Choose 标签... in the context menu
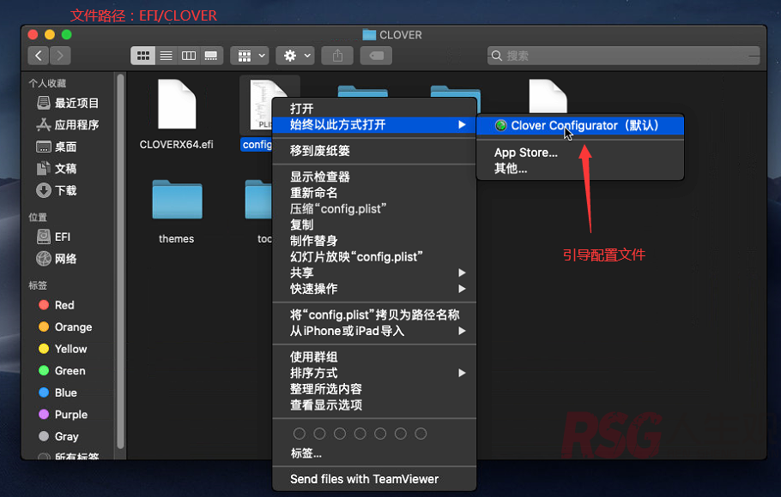Viewport: 781px width, 497px height. (374, 453)
